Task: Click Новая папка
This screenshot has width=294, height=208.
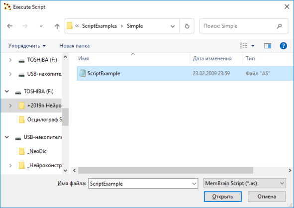Action: [x=75, y=46]
